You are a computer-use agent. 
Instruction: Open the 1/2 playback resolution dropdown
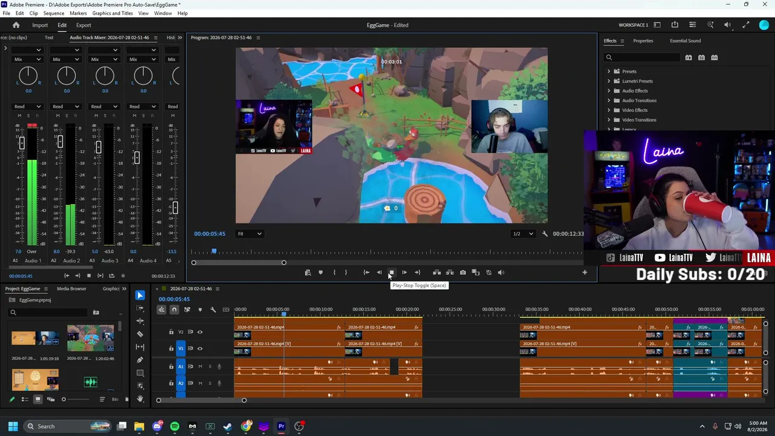coord(523,234)
